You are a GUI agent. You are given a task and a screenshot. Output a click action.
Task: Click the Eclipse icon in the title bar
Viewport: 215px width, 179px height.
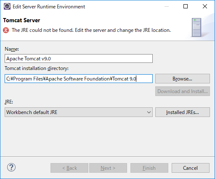[x=7, y=6]
